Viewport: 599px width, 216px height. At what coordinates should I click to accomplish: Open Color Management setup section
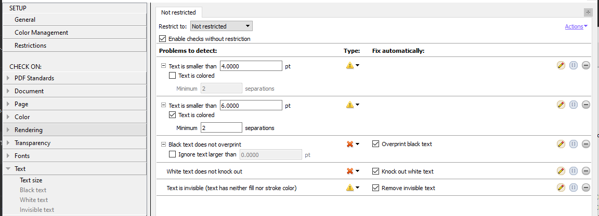[41, 33]
